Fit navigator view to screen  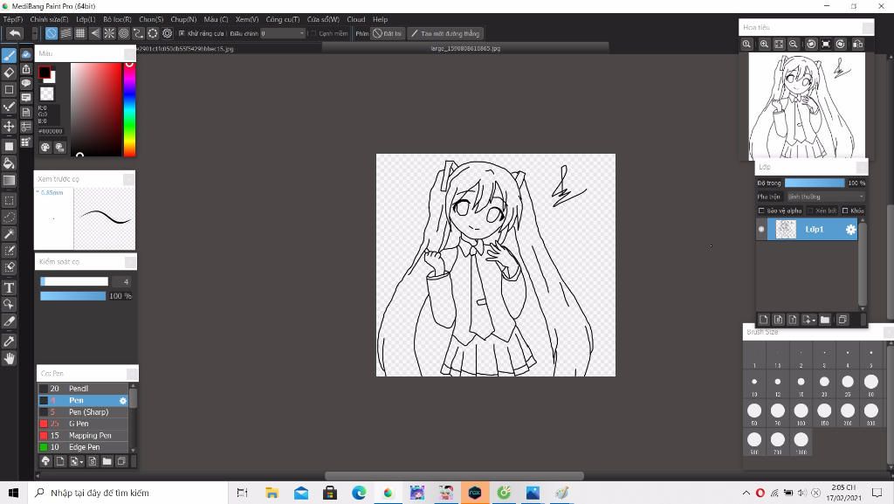coord(779,44)
